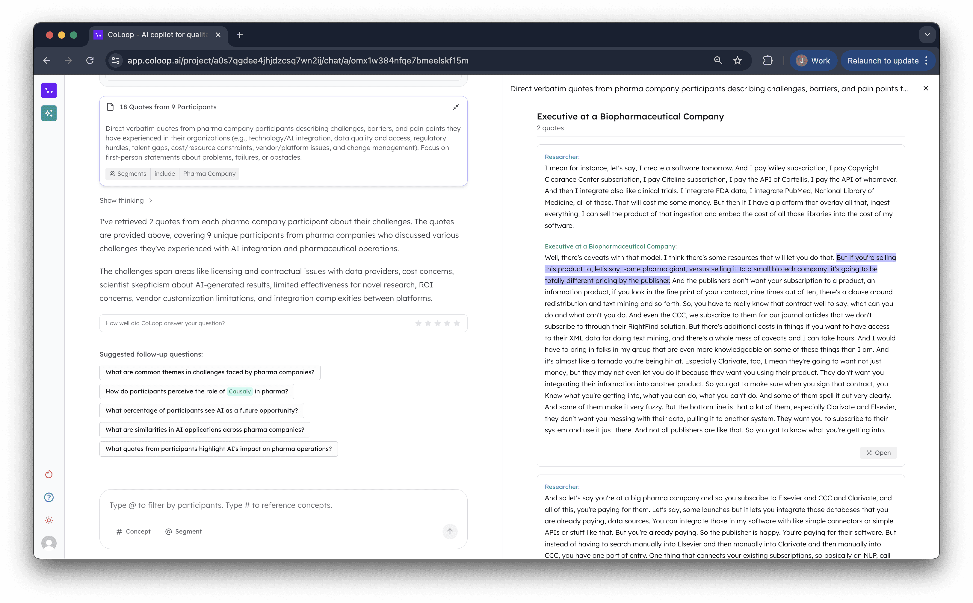
Task: Open the user profile avatar
Action: (49, 543)
